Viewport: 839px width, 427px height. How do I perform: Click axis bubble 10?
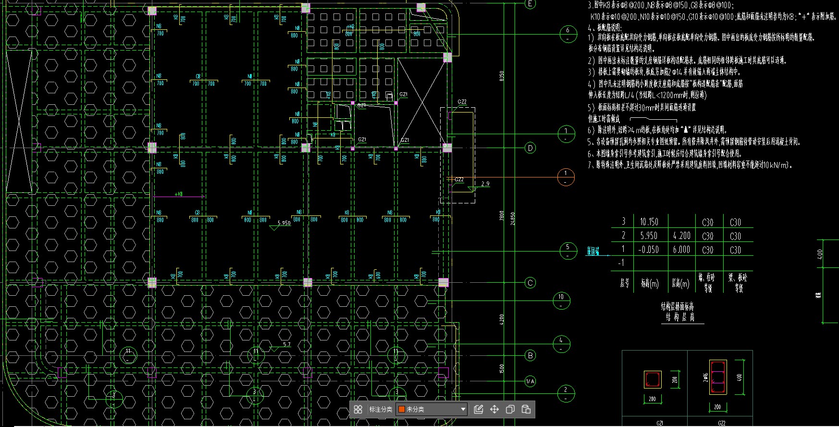(561, 300)
